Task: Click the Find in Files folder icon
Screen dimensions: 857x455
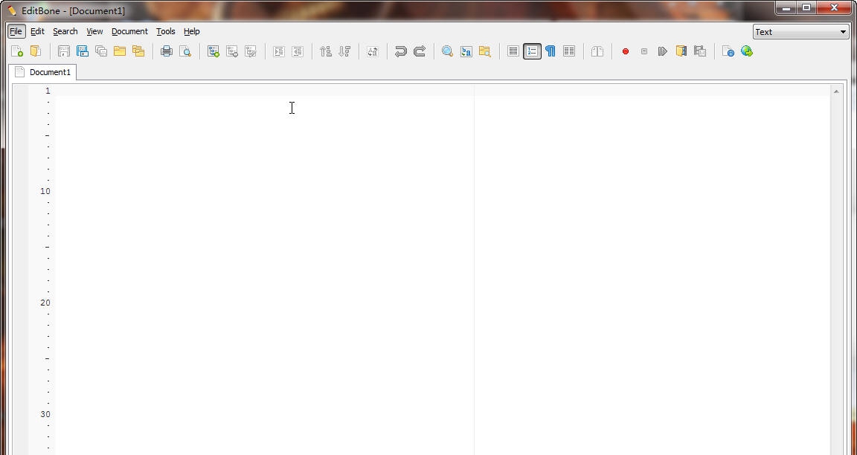Action: click(485, 51)
